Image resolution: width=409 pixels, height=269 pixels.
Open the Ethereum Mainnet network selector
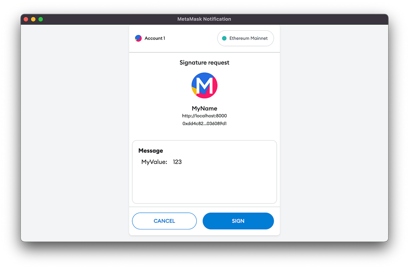245,38
